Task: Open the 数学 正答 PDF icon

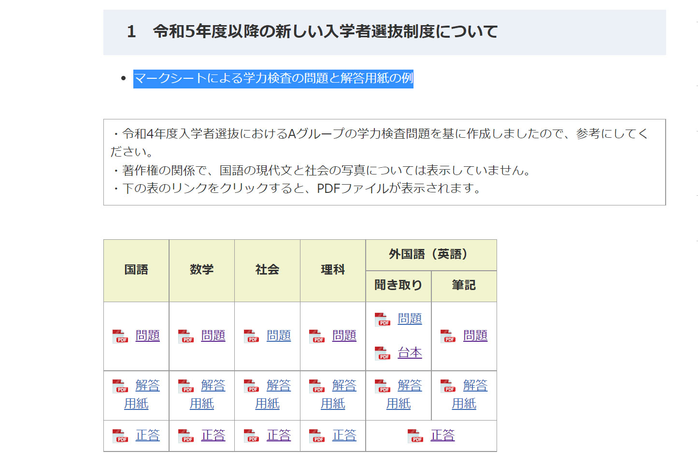Action: (x=185, y=436)
